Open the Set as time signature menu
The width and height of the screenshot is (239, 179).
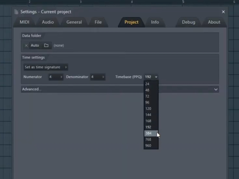pyautogui.click(x=45, y=67)
